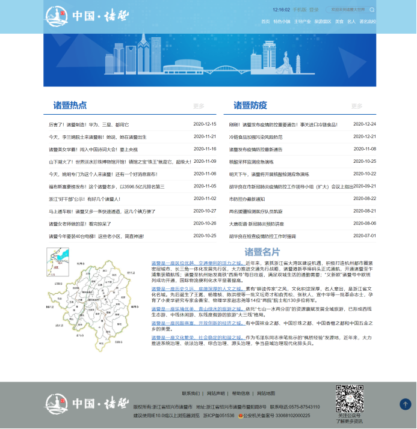Click the date 2020-12-24 in 诸暨防疫
The height and width of the screenshot is (429, 417).
(x=365, y=124)
